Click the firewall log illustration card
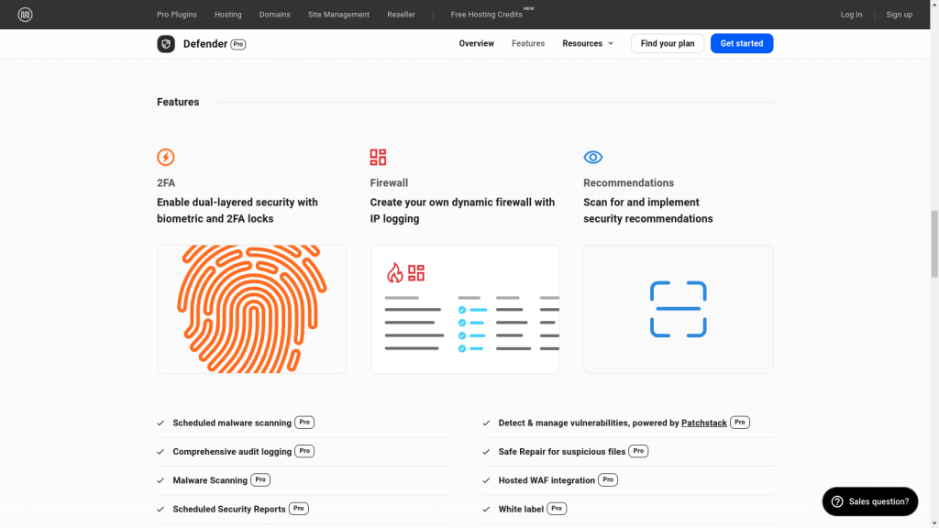 tap(465, 309)
